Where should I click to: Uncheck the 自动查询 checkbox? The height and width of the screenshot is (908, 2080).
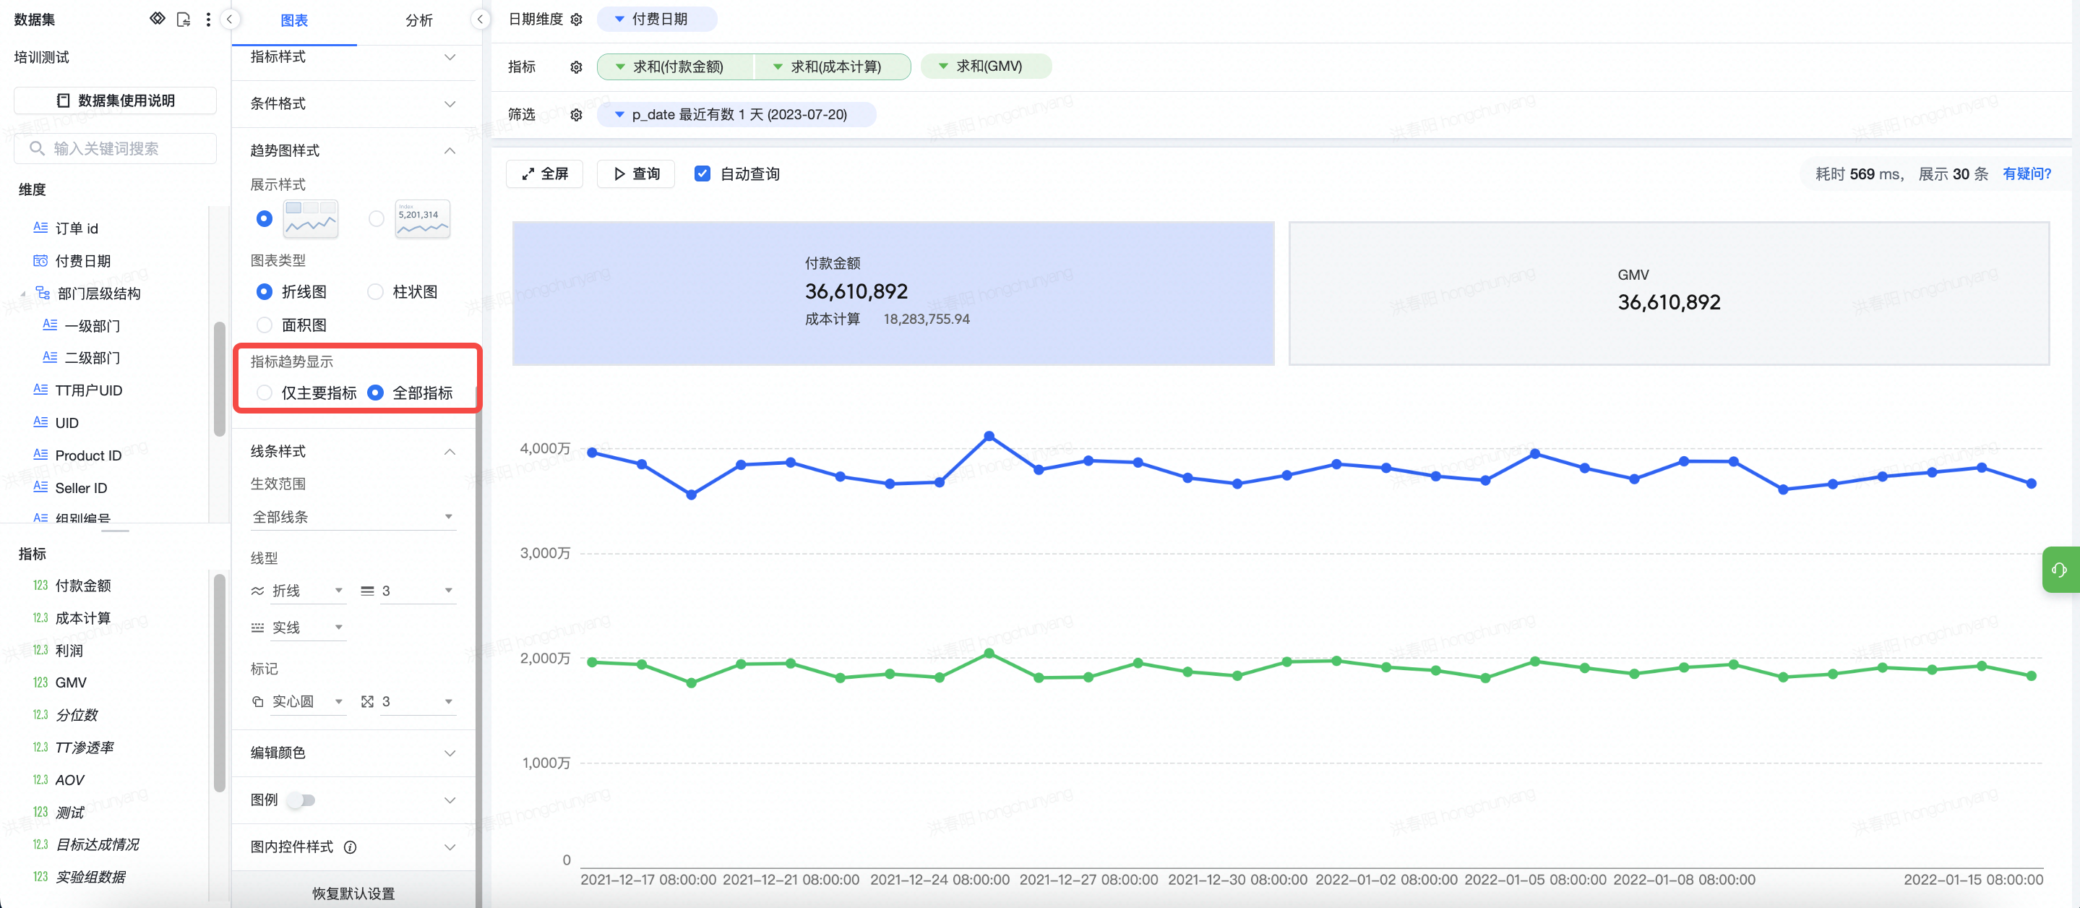pos(702,174)
